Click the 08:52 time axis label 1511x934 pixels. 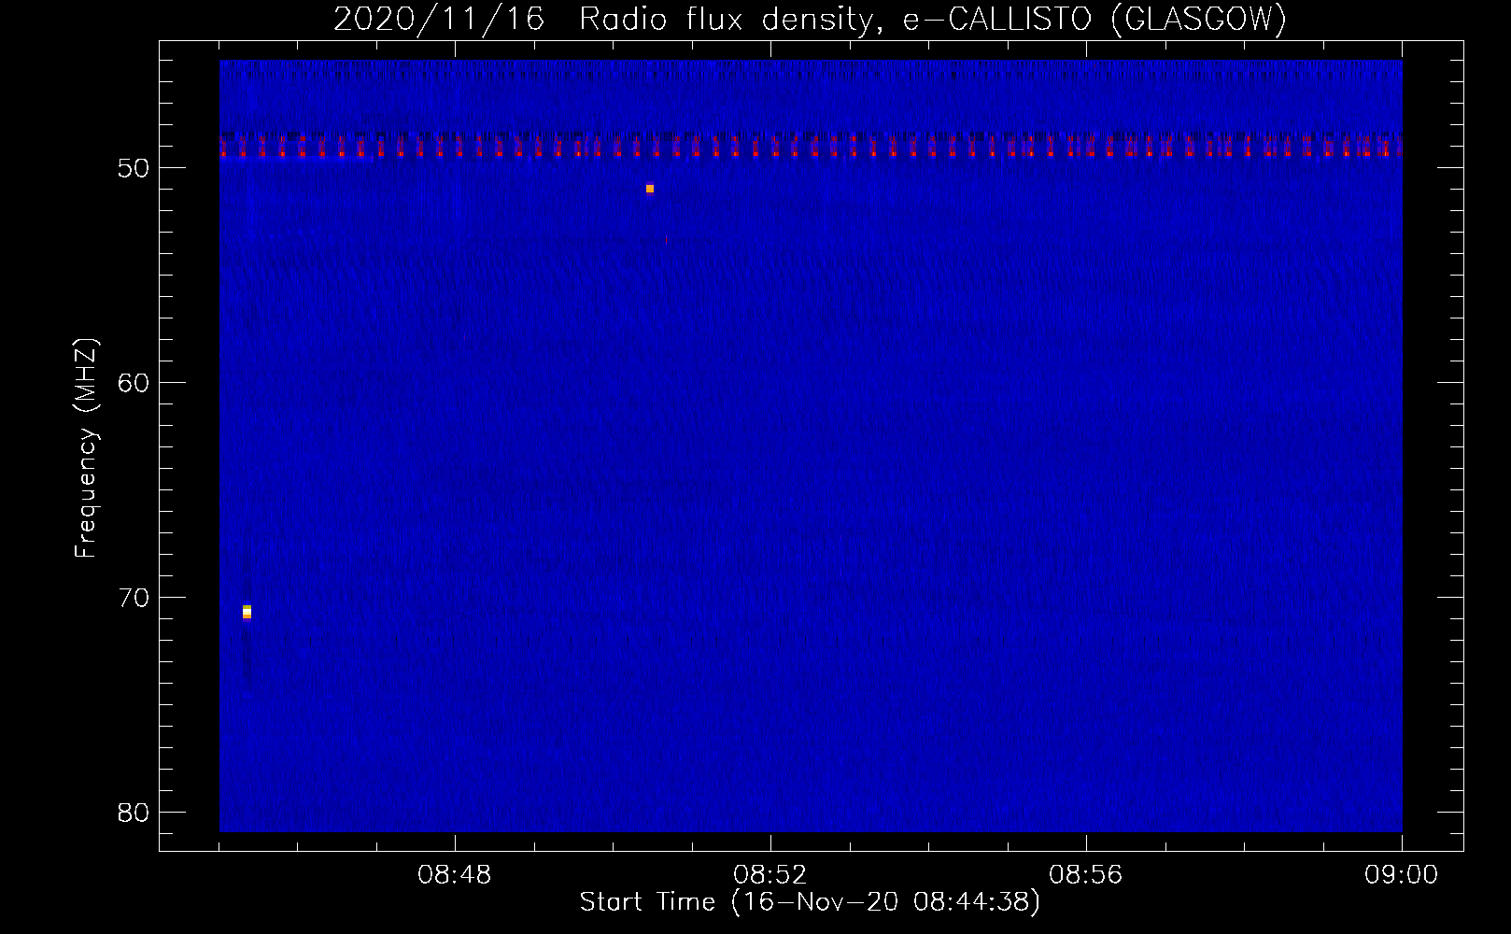[x=770, y=875]
